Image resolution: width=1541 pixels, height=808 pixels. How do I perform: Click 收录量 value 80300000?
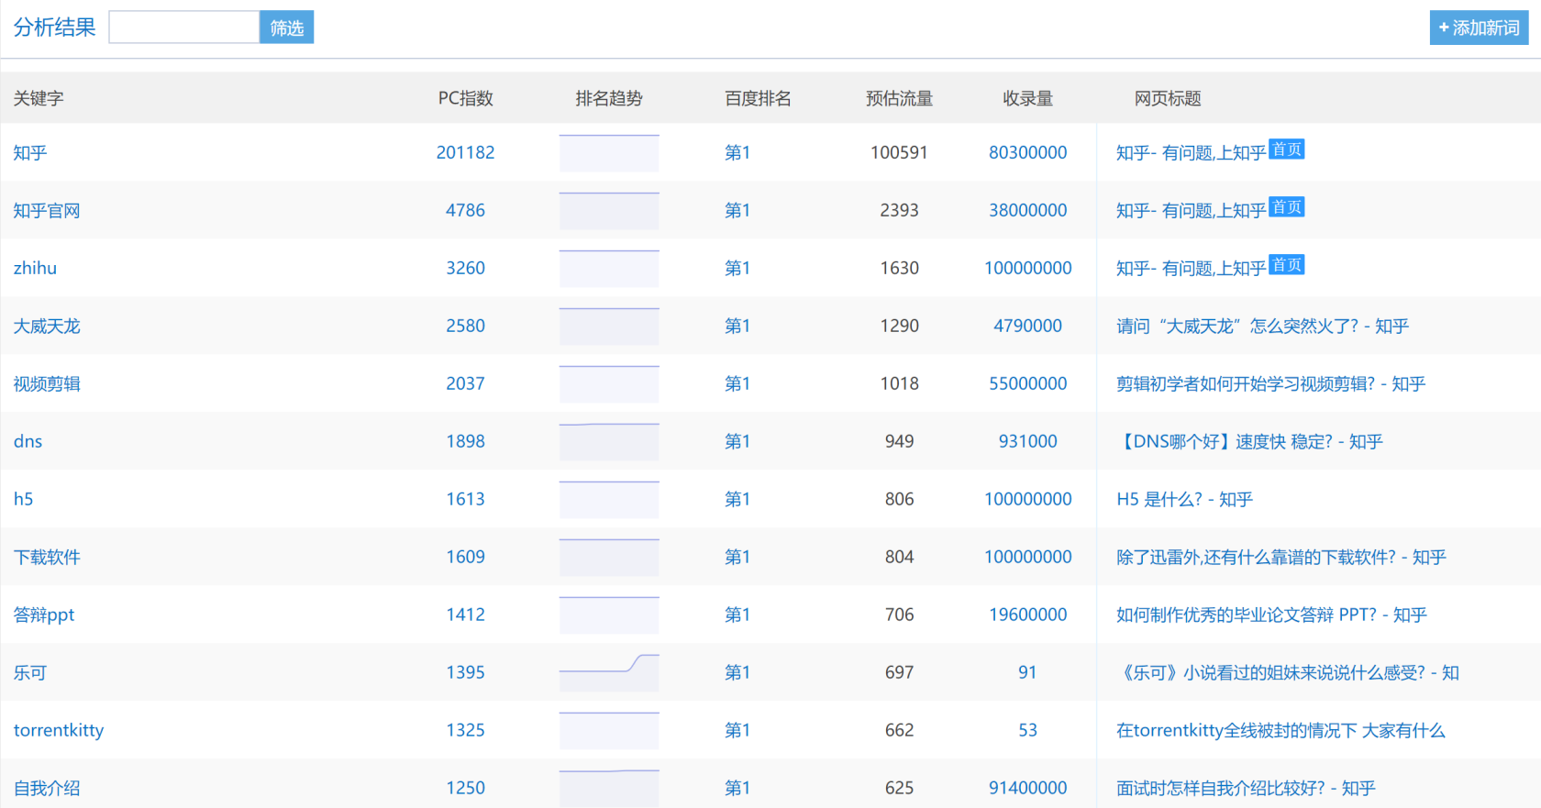pos(1027,152)
